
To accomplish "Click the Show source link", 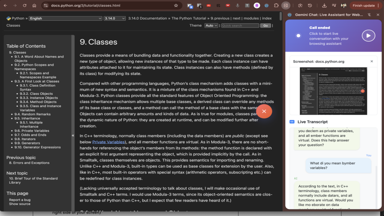I will point(19,204).
